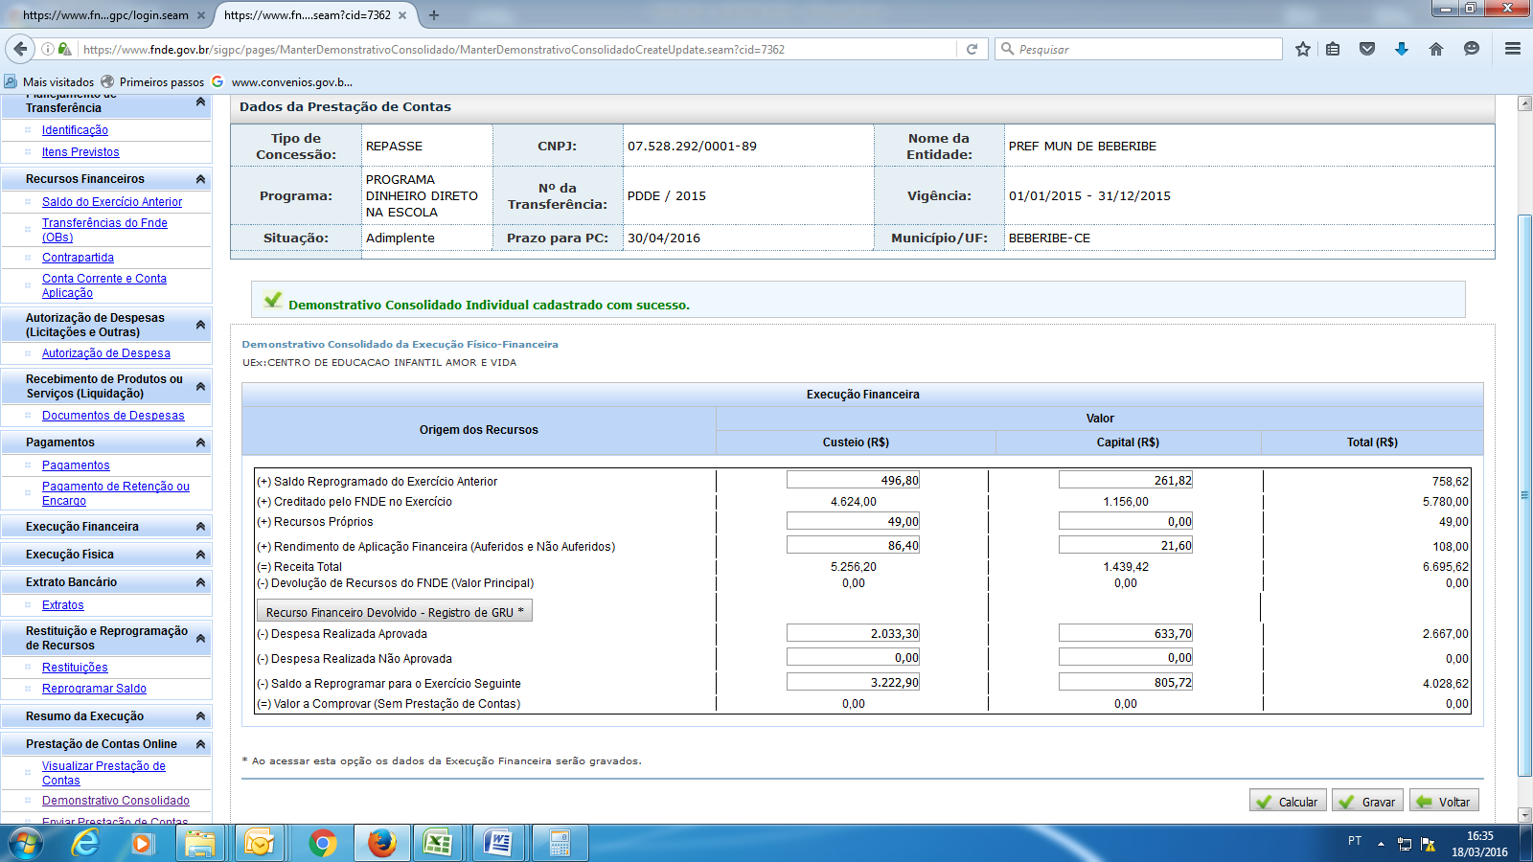The image size is (1533, 862).
Task: Open Google Chrome from the taskbar
Action: click(323, 843)
